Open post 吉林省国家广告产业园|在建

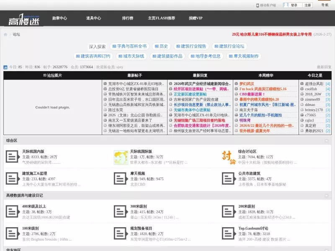coord(196,100)
